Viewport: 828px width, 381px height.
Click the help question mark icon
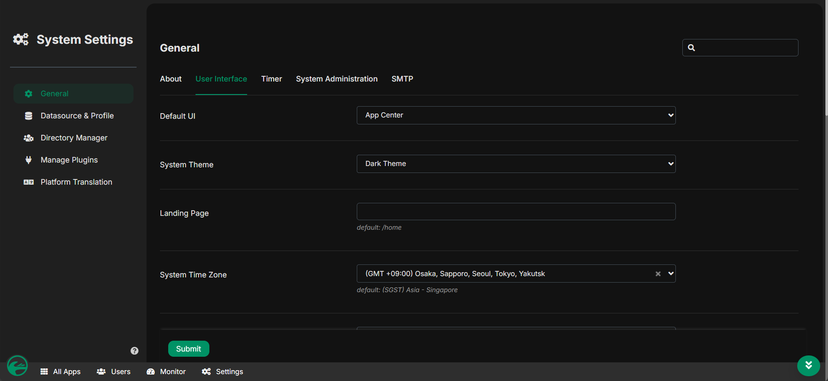pyautogui.click(x=134, y=351)
